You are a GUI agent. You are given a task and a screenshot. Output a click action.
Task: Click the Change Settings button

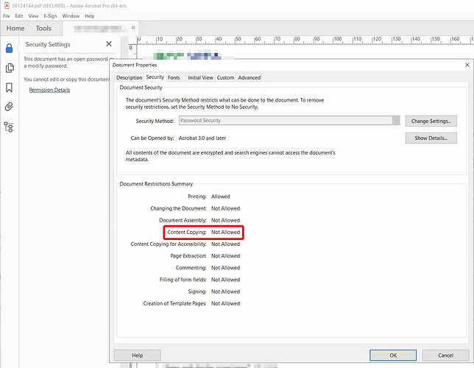click(x=431, y=121)
